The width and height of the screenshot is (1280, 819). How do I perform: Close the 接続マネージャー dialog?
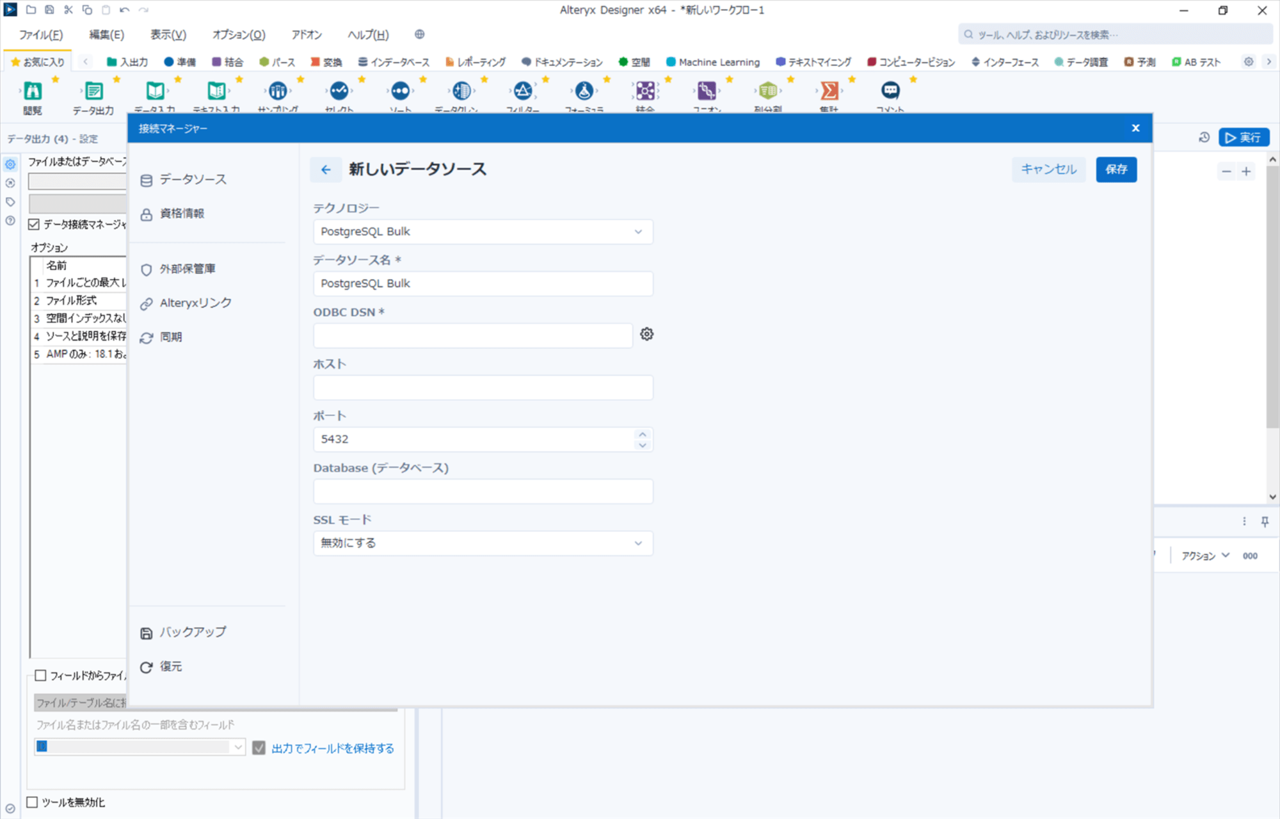(1135, 128)
